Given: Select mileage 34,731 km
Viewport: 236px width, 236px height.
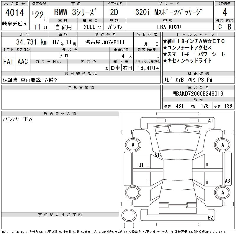Looking at the screenshot, I should [x=32, y=42].
